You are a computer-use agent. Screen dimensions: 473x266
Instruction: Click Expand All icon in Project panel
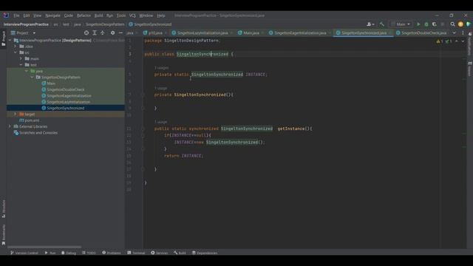95,33
